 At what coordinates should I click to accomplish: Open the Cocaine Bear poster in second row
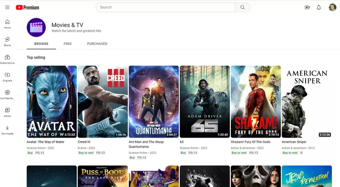click(x=205, y=176)
